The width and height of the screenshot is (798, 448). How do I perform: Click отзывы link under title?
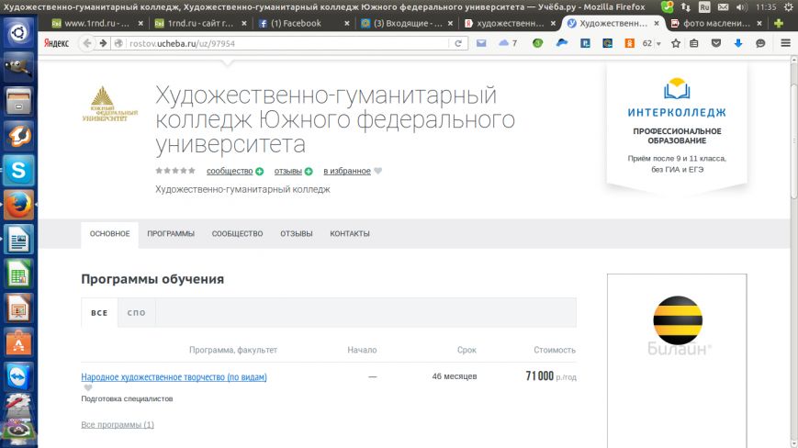(288, 171)
